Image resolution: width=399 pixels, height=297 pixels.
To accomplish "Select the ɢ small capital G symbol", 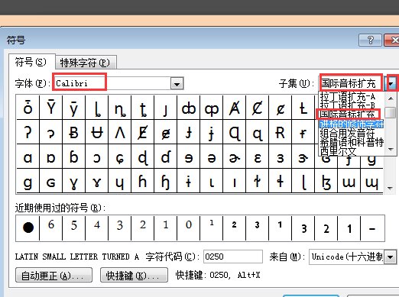I will 51,181.
